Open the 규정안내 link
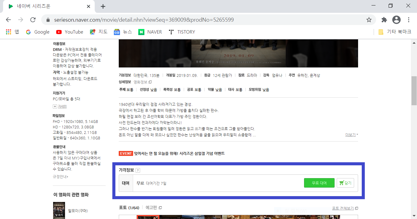This screenshot has height=219, width=417. point(60,177)
